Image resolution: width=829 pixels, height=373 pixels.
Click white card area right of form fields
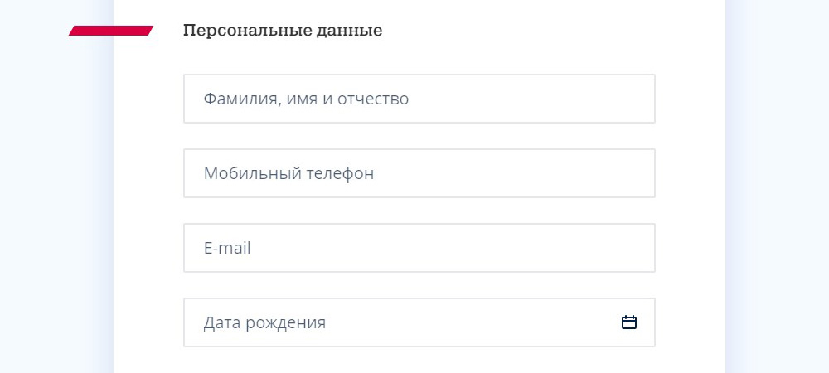click(x=690, y=207)
